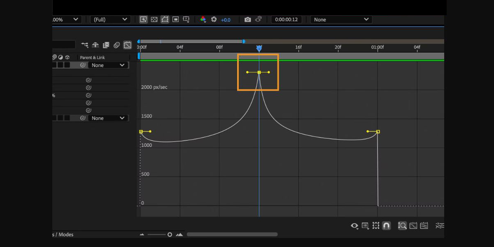Toggle Fast Previews lightning icon
Viewport: 494px width, 247px height.
(143, 19)
